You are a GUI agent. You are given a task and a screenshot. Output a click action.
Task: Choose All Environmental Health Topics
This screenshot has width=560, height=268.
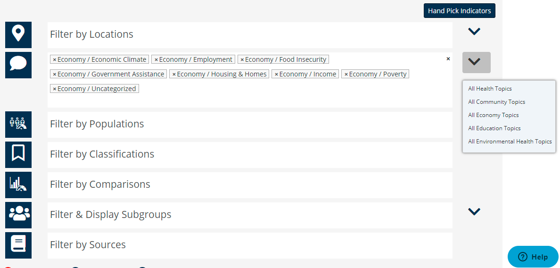click(510, 142)
